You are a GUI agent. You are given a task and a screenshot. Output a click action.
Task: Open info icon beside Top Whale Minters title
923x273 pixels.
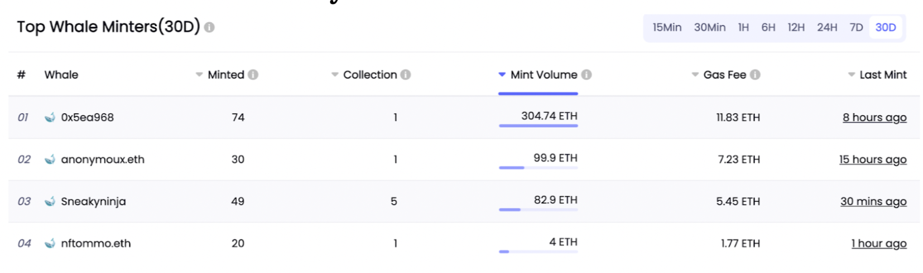(x=209, y=27)
